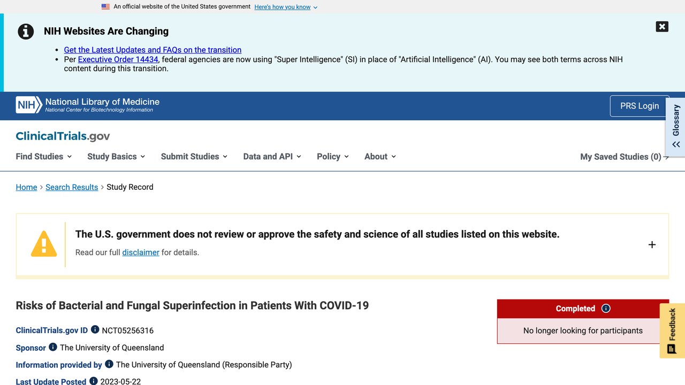Image resolution: width=685 pixels, height=385 pixels.
Task: Open the Executive Order 14434 link
Action: [118, 59]
